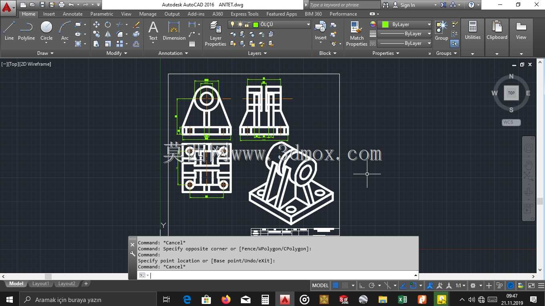The image size is (545, 306).
Task: Select the Mirror tool icon
Action: pos(108,34)
